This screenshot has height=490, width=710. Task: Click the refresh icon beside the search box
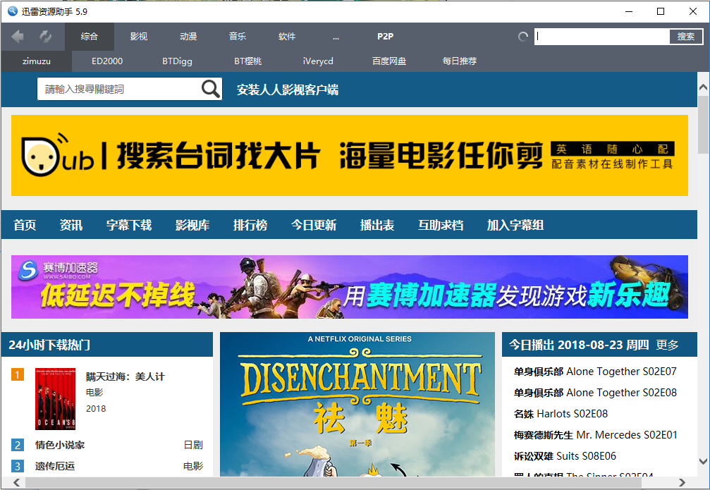coord(522,36)
